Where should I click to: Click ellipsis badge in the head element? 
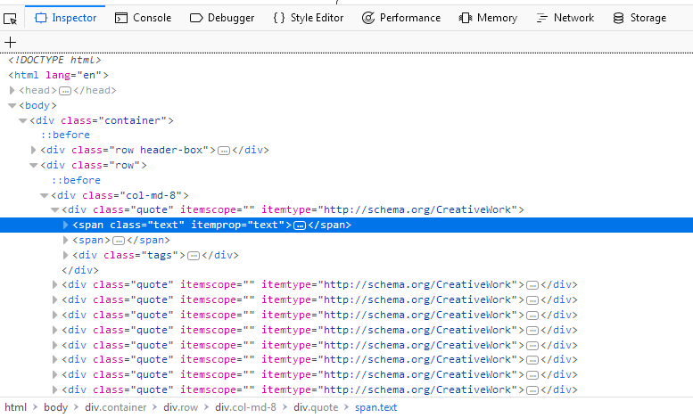[64, 91]
